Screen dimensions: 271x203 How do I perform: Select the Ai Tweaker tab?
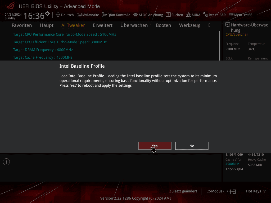pos(73,25)
